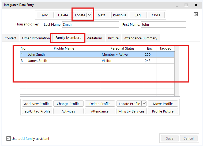
Task: Click the Tag button in toolbar
Action: [138, 15]
